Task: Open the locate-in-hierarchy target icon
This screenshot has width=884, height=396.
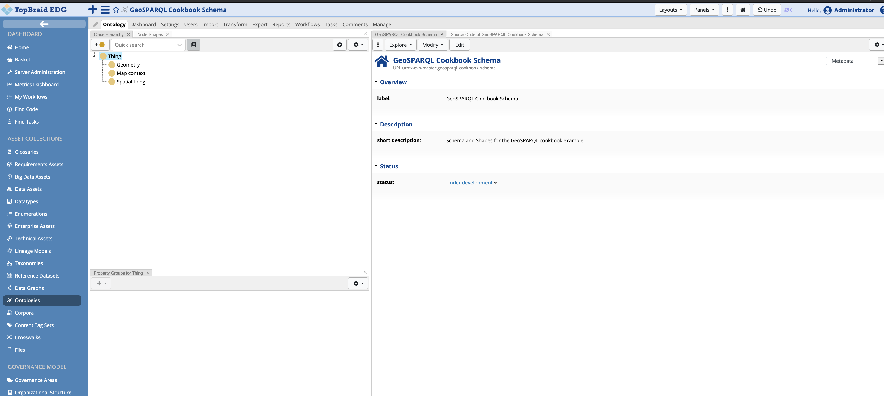Action: point(339,45)
